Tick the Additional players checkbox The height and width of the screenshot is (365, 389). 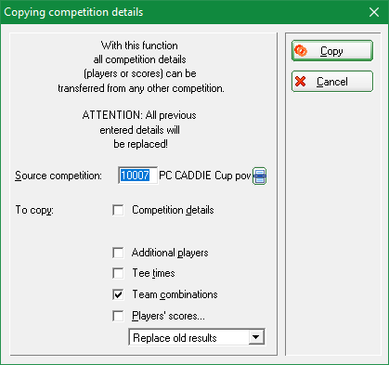118,253
